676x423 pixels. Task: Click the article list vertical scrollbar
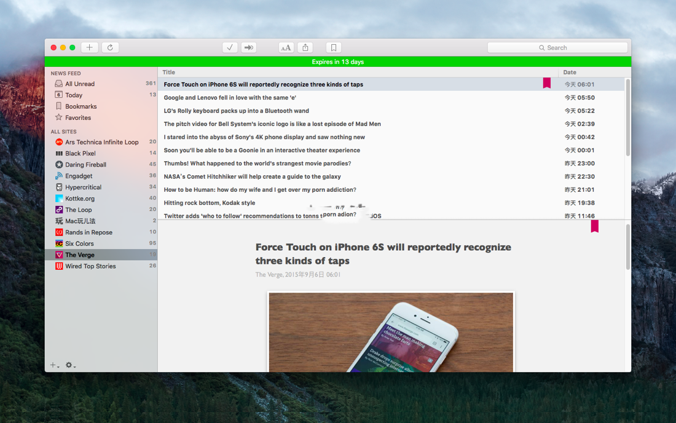627,117
